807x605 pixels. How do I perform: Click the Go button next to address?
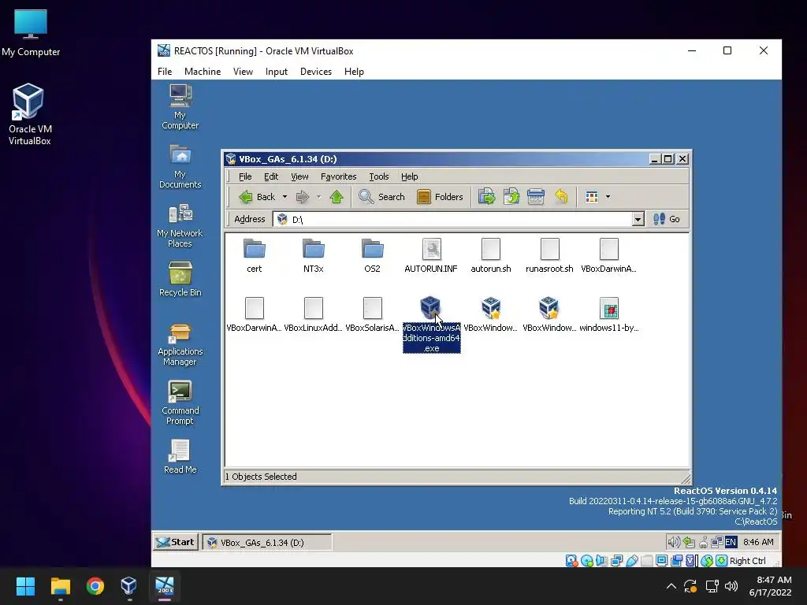point(667,219)
